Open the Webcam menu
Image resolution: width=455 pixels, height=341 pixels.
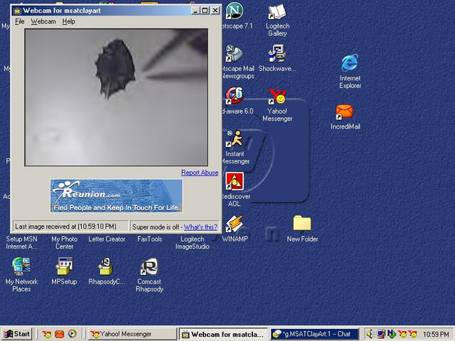pos(43,21)
